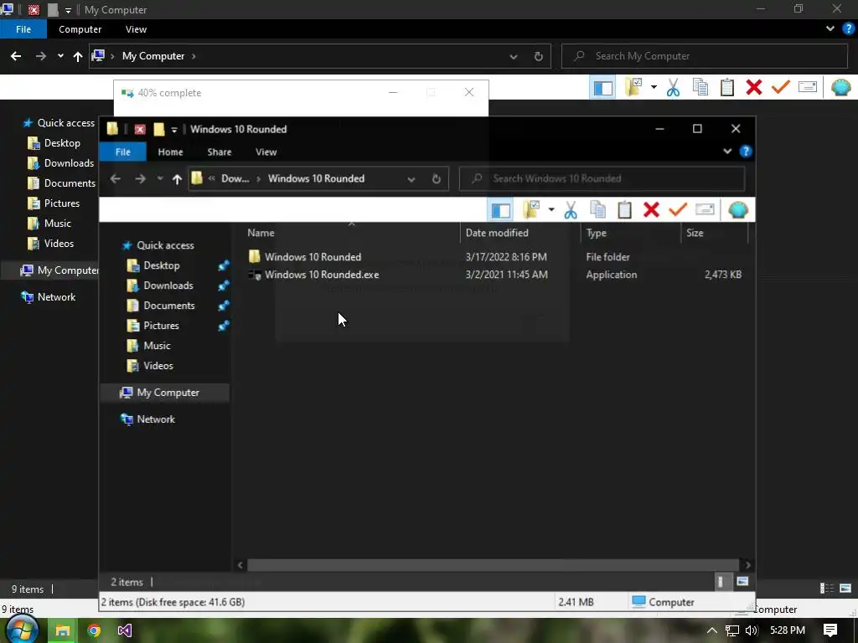This screenshot has height=643, width=858.
Task: Go up one level in Windows 10 Rounded window
Action: (177, 179)
